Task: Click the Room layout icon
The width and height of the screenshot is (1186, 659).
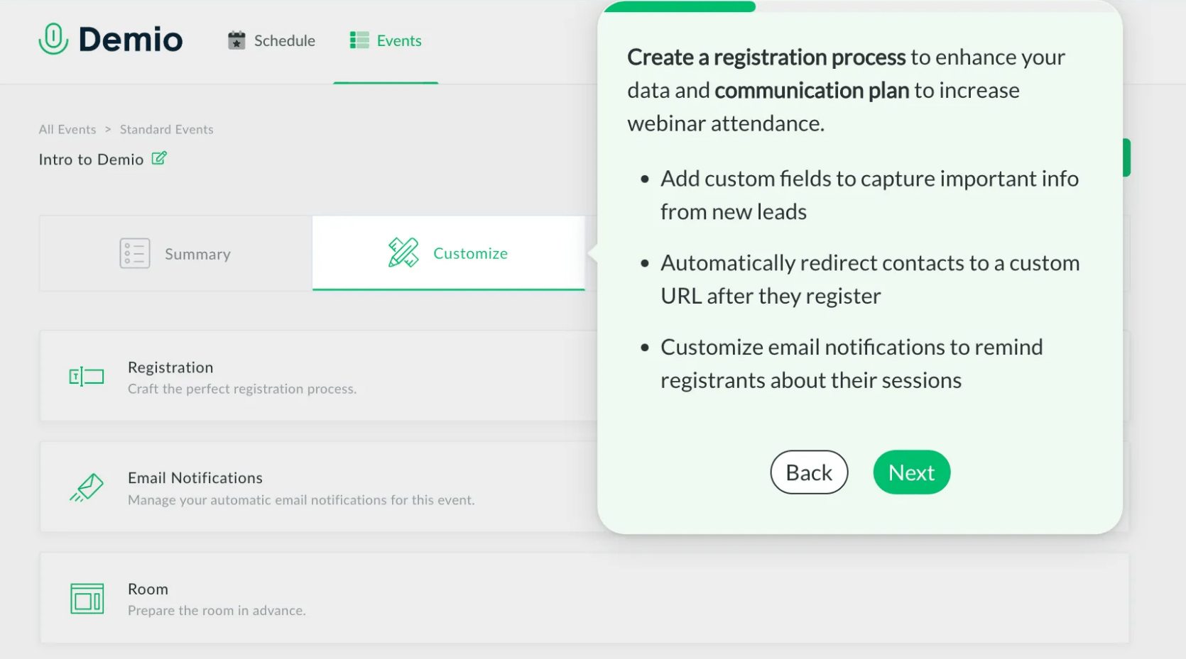Action: click(87, 599)
